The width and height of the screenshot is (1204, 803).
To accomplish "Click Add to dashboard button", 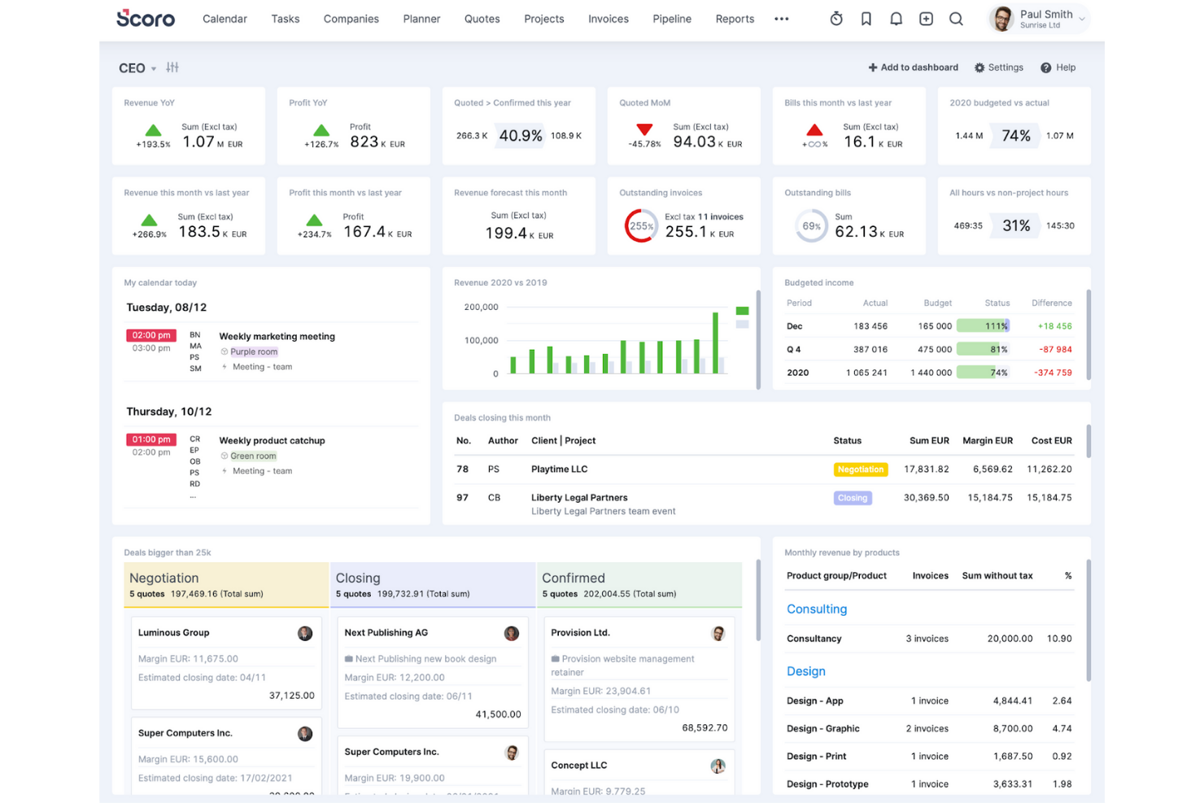I will 913,68.
